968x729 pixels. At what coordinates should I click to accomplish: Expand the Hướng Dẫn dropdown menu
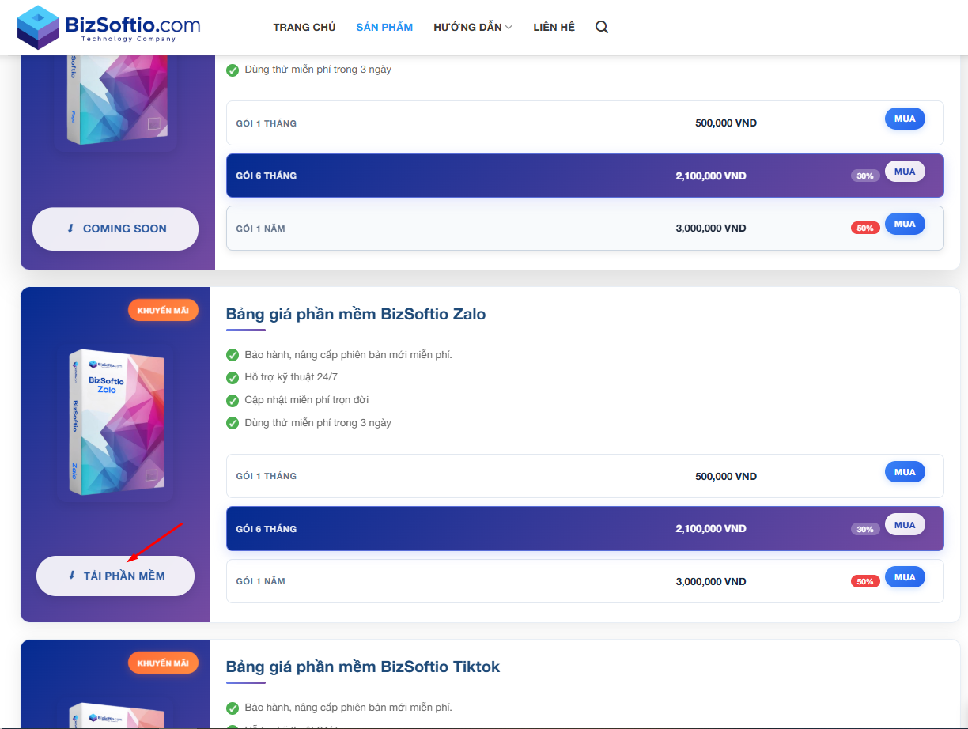[472, 27]
